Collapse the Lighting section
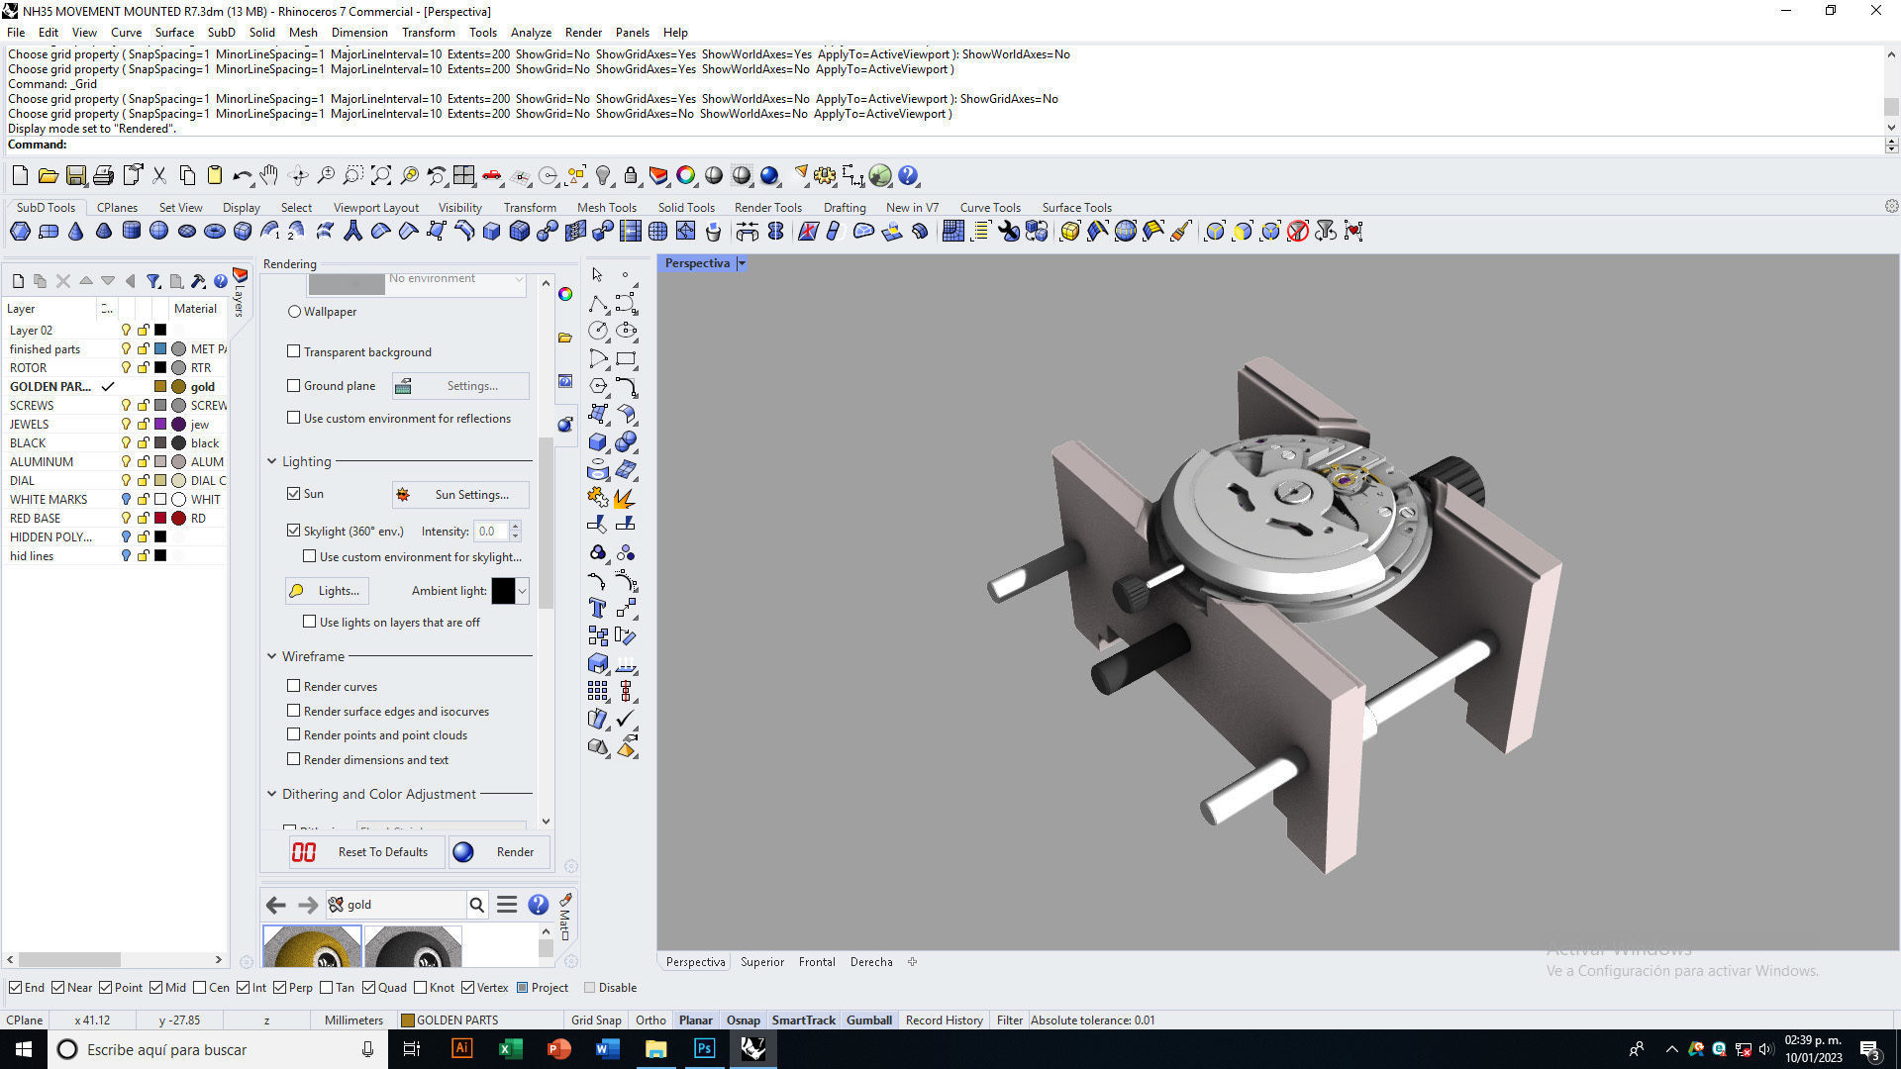1901x1069 pixels. click(272, 461)
